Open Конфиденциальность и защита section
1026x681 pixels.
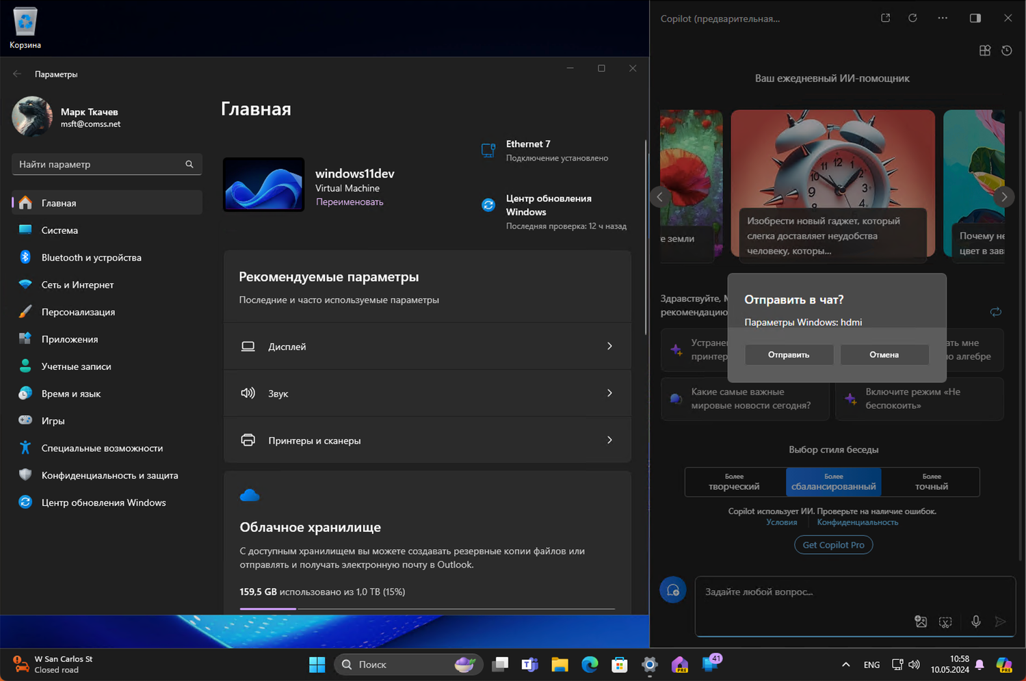[107, 475]
